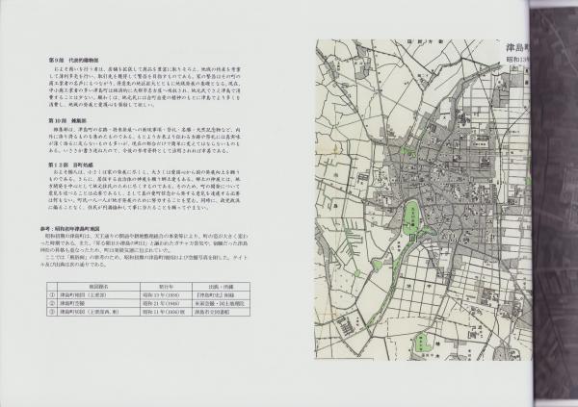Click the dark aerial photo on right page
The width and height of the screenshot is (578, 407).
click(554, 203)
